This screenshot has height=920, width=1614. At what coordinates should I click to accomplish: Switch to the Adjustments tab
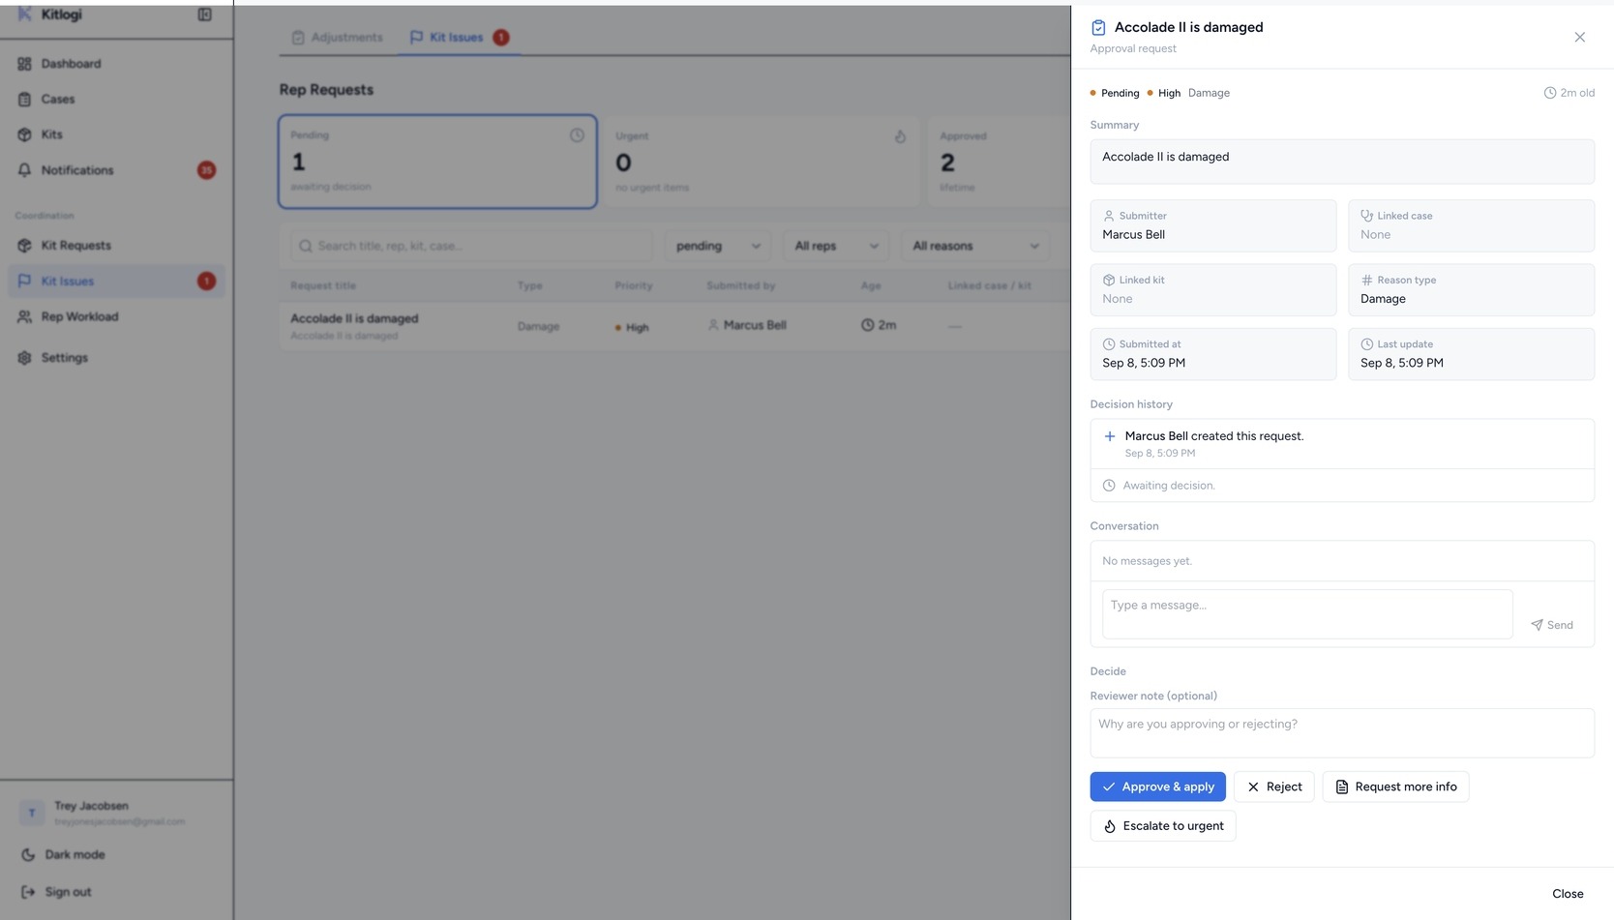(x=338, y=38)
